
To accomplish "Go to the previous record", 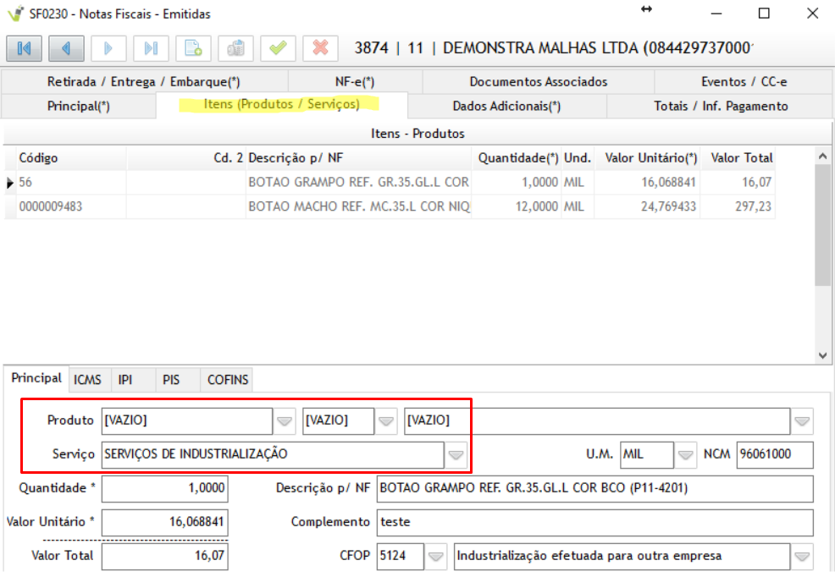I will (x=66, y=48).
